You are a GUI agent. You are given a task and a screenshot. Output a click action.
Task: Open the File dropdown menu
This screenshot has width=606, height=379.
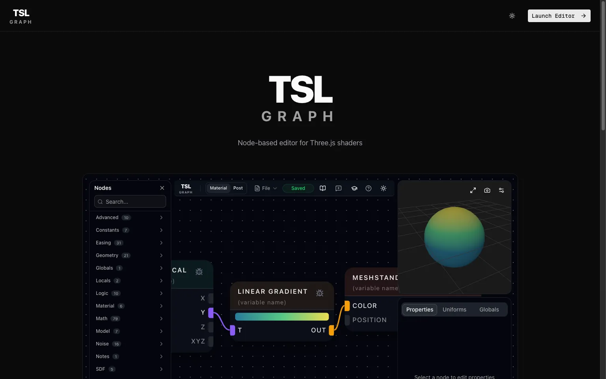tap(266, 188)
